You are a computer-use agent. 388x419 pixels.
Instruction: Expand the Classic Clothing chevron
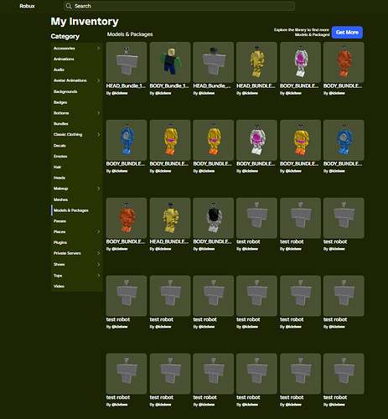[x=98, y=134]
